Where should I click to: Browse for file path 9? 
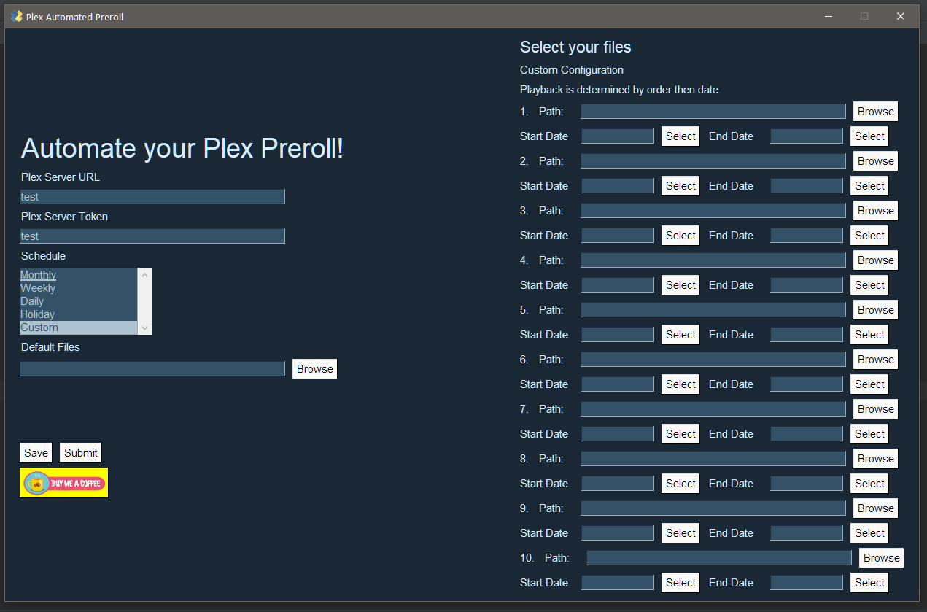coord(875,508)
